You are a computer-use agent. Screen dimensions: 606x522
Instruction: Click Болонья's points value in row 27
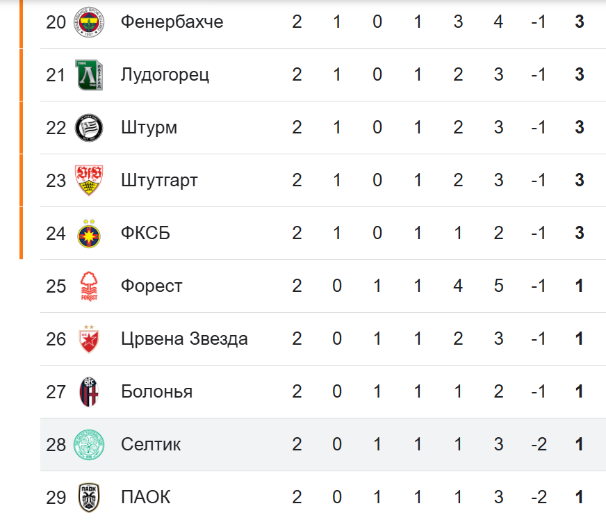coord(579,392)
